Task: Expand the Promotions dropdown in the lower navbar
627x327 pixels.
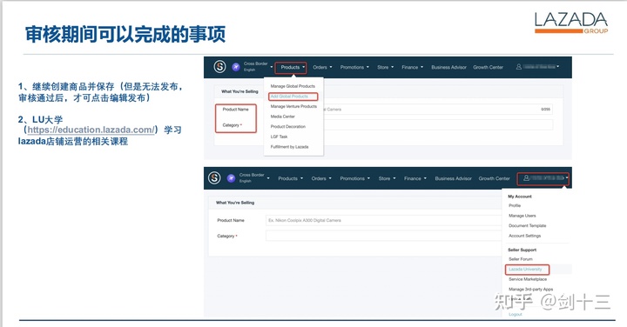Action: [x=354, y=178]
